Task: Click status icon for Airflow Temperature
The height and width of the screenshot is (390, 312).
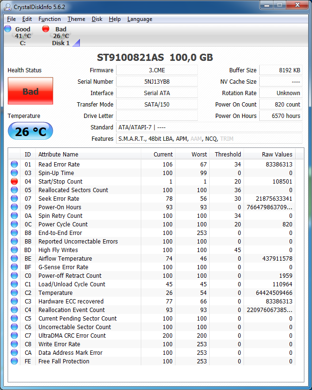Action: coord(14,258)
